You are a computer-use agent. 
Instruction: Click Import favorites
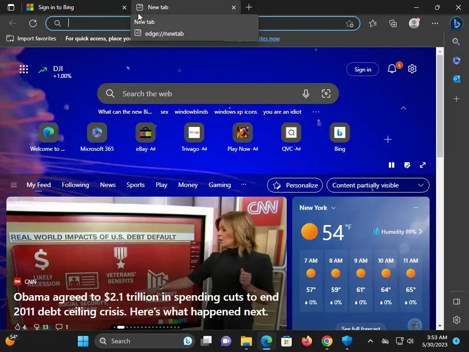pyautogui.click(x=32, y=38)
